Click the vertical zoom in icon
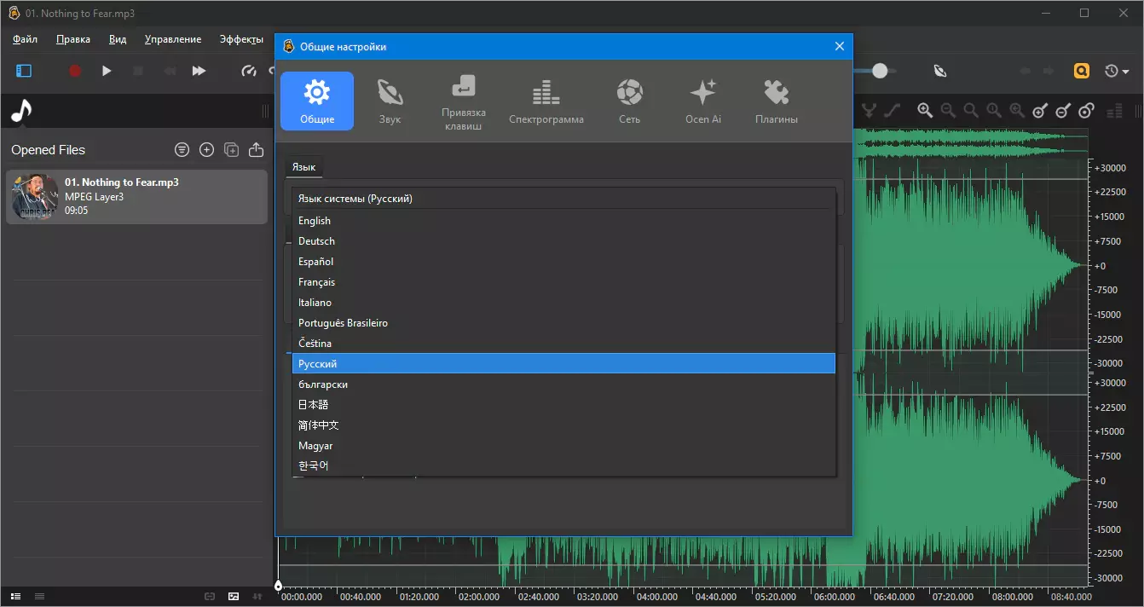Viewport: 1144px width, 607px height. (x=1040, y=110)
